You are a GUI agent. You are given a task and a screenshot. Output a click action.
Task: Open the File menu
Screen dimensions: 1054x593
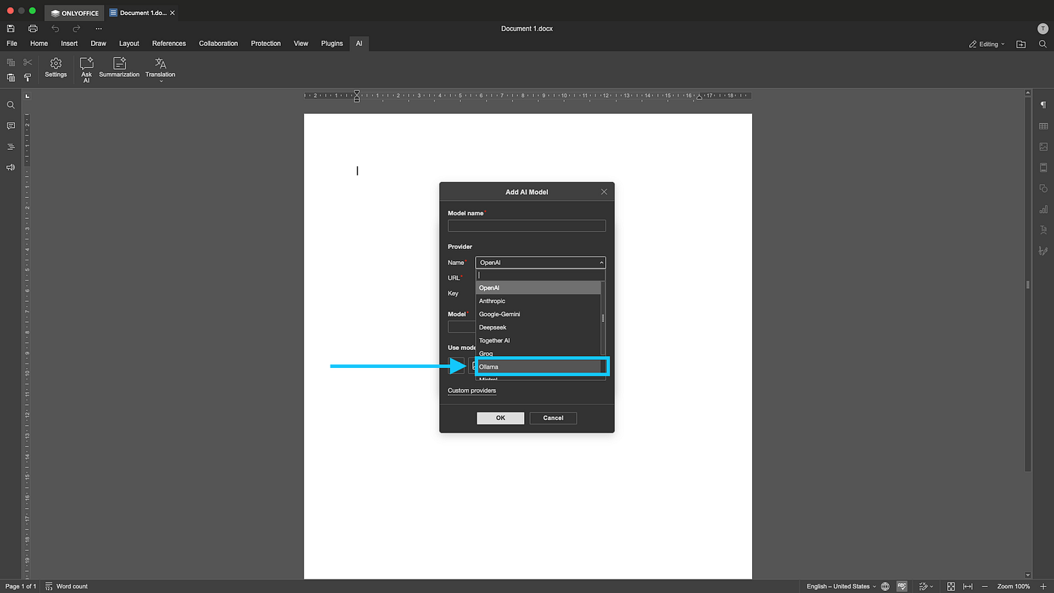click(x=12, y=44)
